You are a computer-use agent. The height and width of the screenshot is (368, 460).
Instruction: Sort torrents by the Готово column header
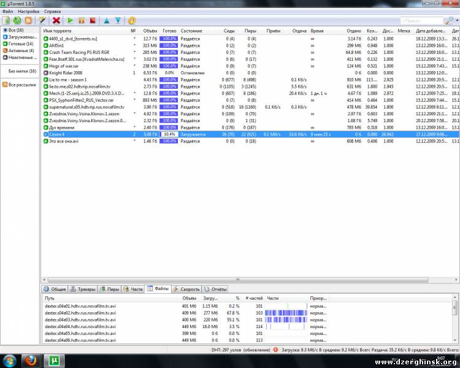pos(169,31)
